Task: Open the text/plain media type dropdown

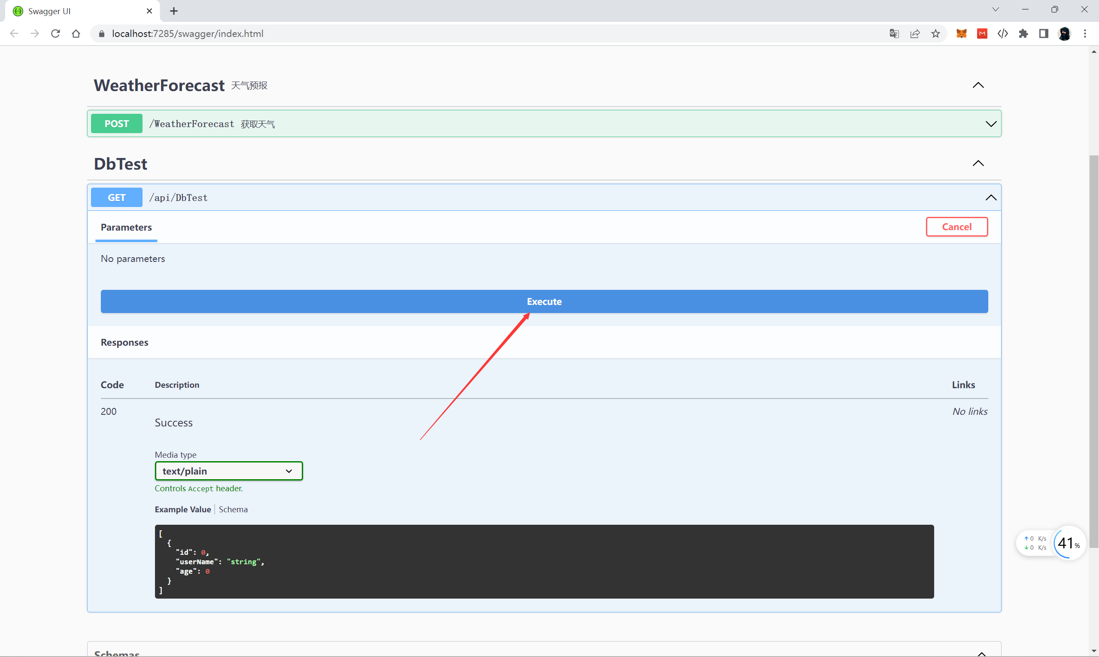Action: click(228, 471)
